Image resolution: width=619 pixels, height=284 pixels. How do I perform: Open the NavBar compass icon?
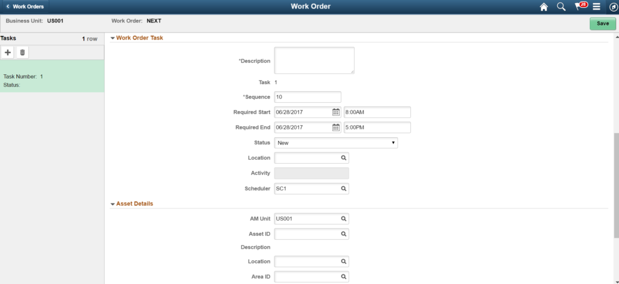pos(612,7)
